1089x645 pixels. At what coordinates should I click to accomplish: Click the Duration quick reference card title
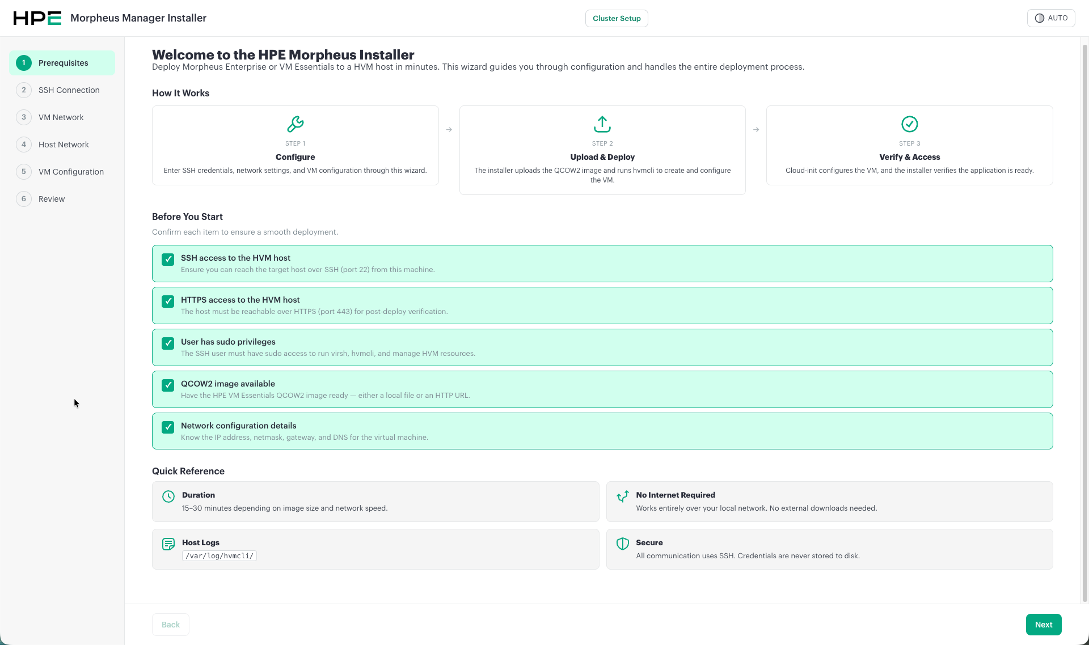pyautogui.click(x=199, y=495)
